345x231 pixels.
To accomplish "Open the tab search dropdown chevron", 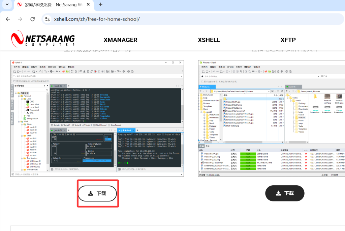I will (x=7, y=5).
